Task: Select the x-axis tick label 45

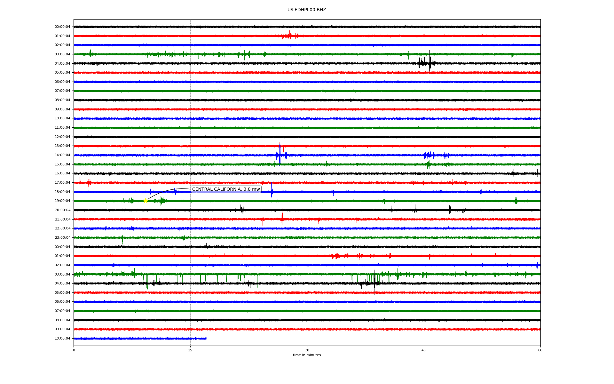Action: pyautogui.click(x=424, y=350)
